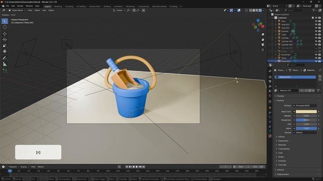Disable render for Area light row
This screenshot has height=181, width=323.
tap(319, 21)
